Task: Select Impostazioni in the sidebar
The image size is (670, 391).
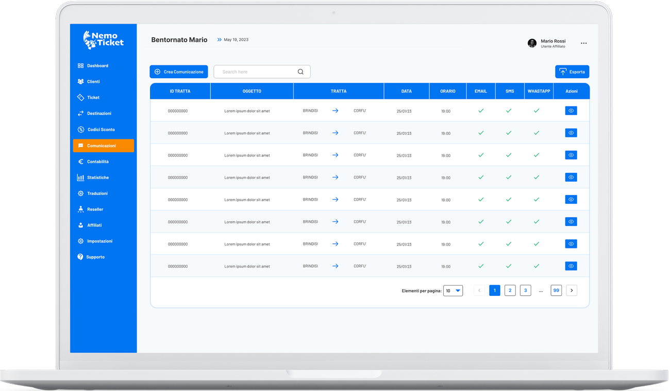Action: point(99,241)
